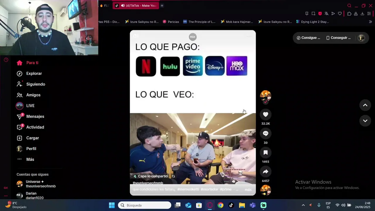Go to previous video with up arrow

[365, 105]
